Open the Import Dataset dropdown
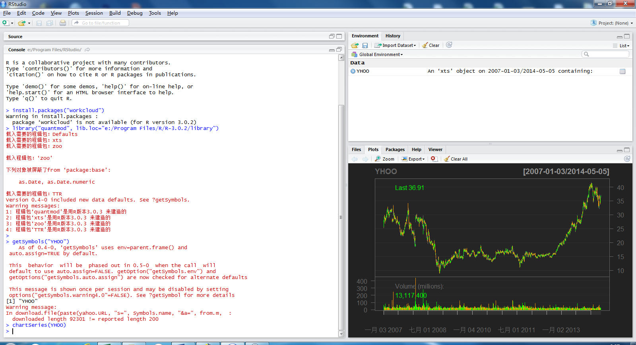Viewport: 636px width, 345px height. pyautogui.click(x=396, y=45)
